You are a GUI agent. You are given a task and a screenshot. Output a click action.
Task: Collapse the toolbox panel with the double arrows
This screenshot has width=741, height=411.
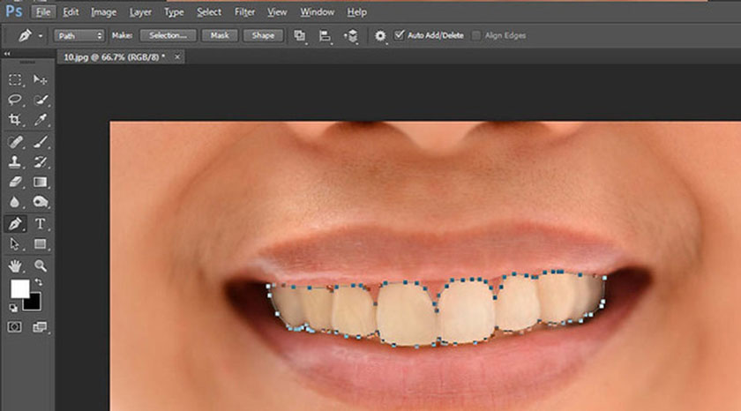[7, 54]
